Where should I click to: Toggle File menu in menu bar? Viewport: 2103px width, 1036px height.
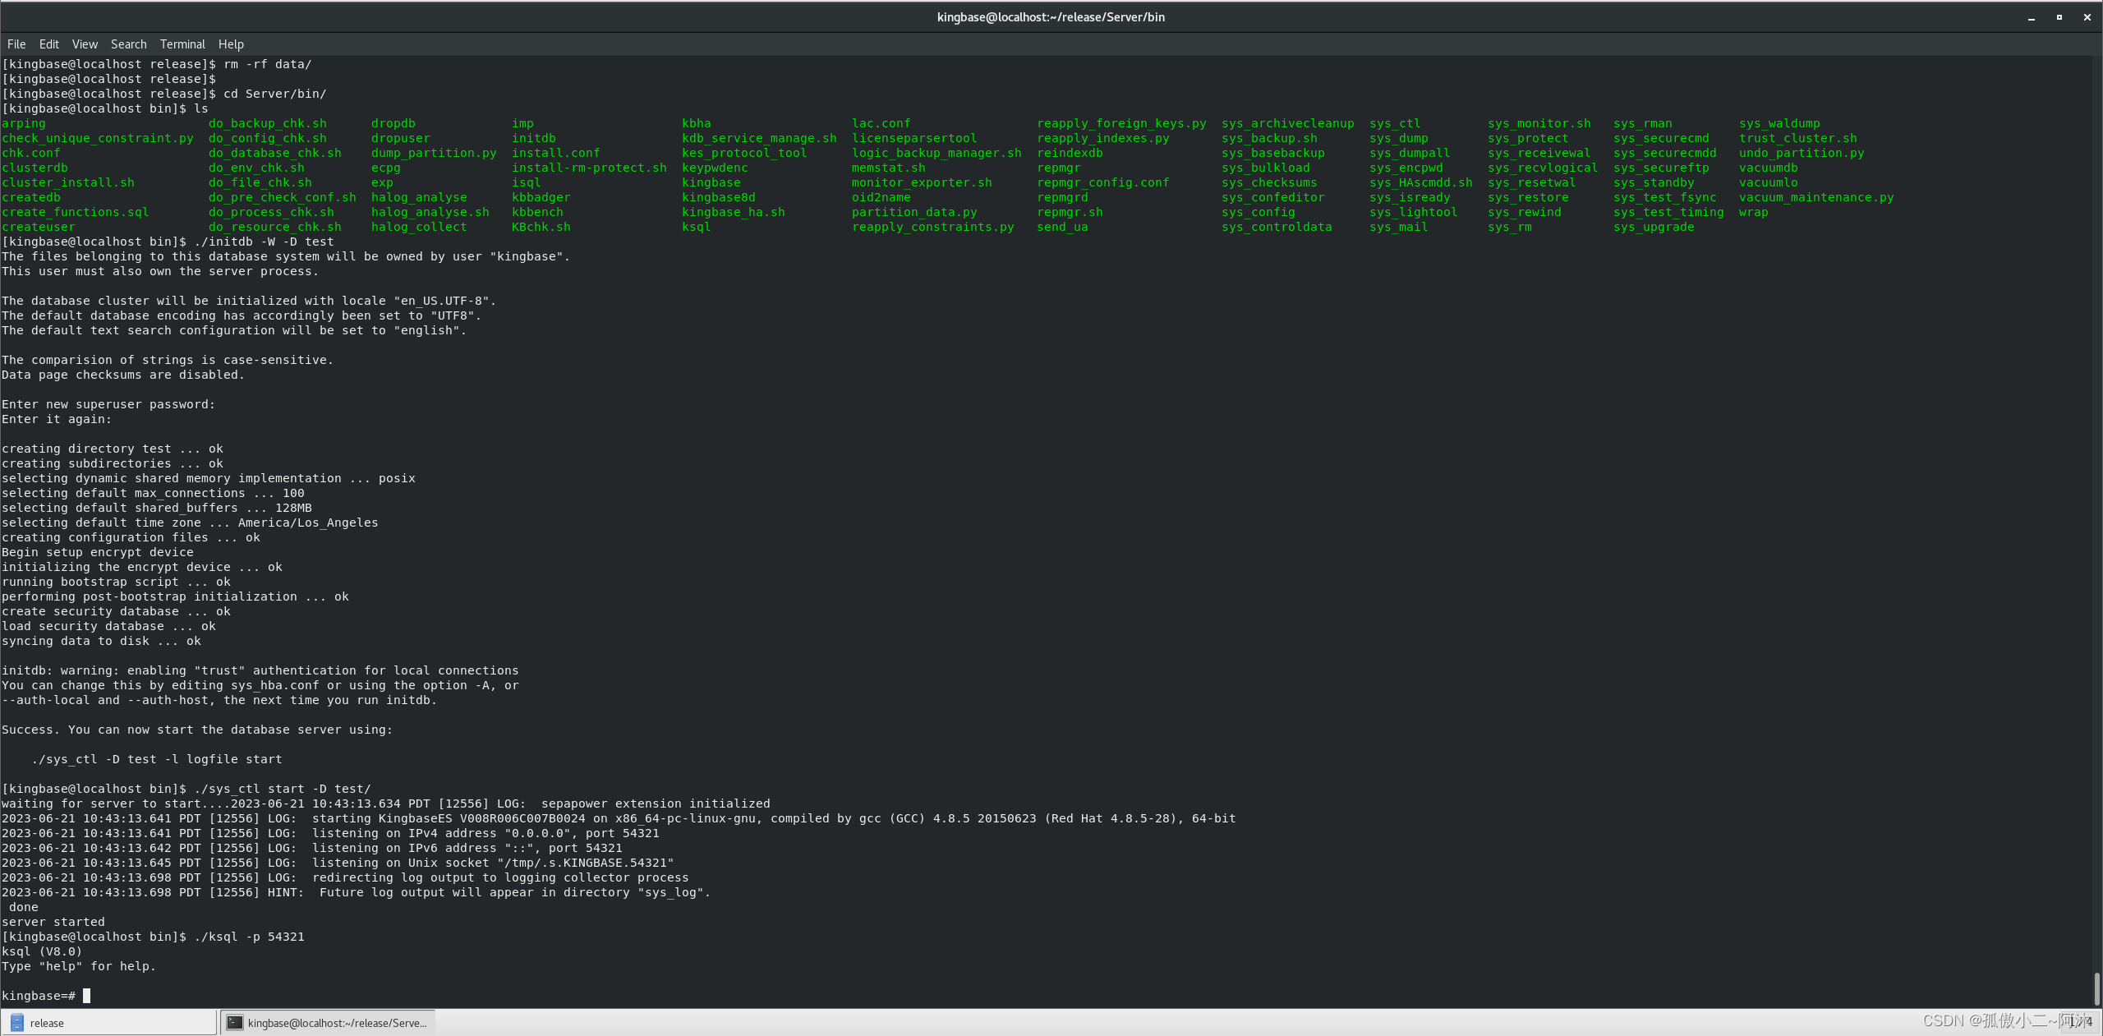pyautogui.click(x=20, y=44)
